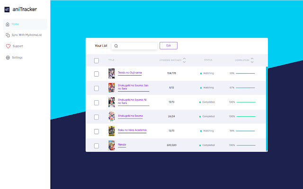
Task: Click the STATUS column header
Action: click(208, 60)
